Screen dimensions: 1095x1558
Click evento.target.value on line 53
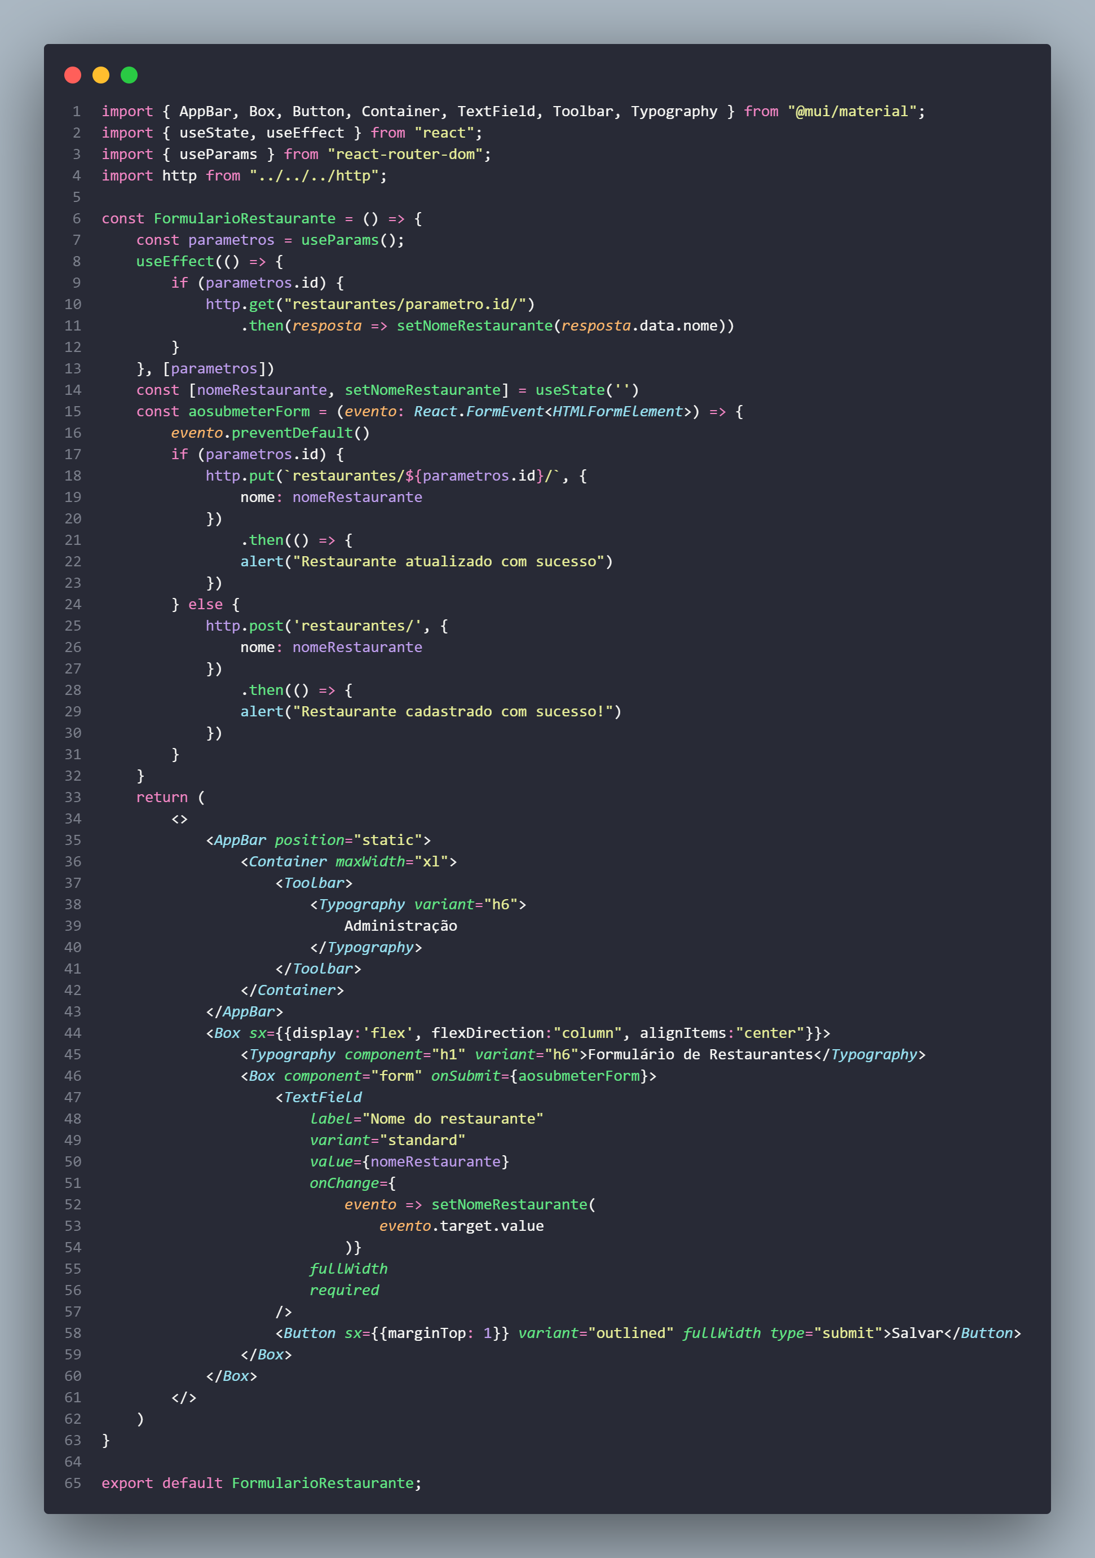click(x=461, y=1226)
